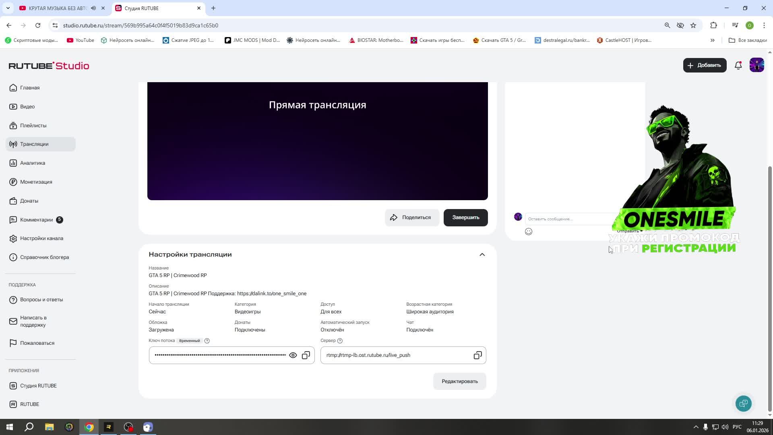The height and width of the screenshot is (435, 773).
Task: Open the Аналитика sidebar section
Action: tap(33, 163)
